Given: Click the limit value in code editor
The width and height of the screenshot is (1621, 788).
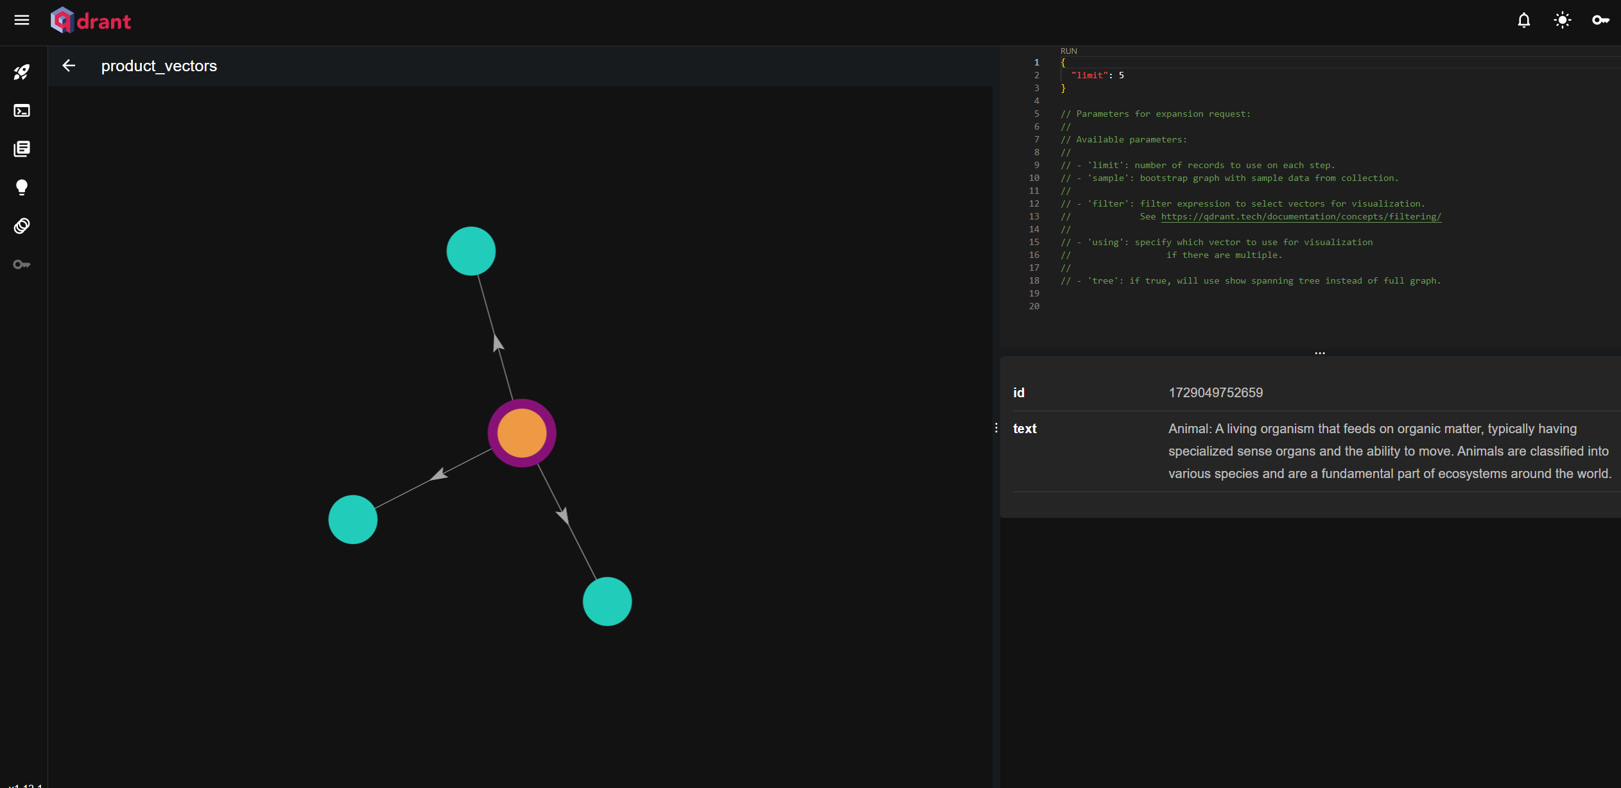Looking at the screenshot, I should tap(1121, 75).
